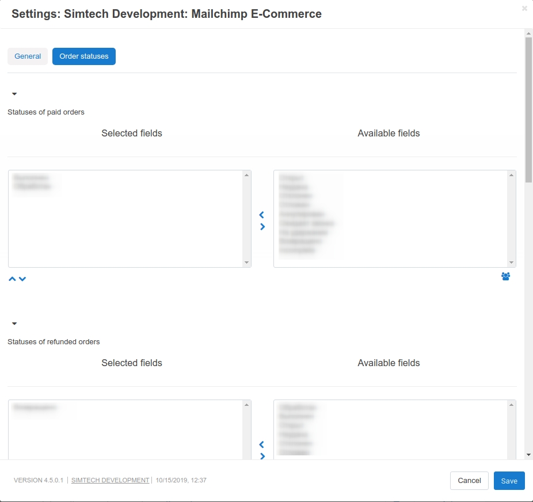This screenshot has width=533, height=502.
Task: Move refunded-orders status to Selected fields (left arrow)
Action: click(261, 444)
